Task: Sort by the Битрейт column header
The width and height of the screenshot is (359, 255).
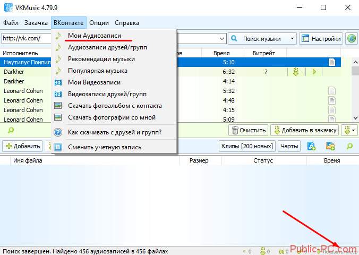Action: pyautogui.click(x=264, y=53)
